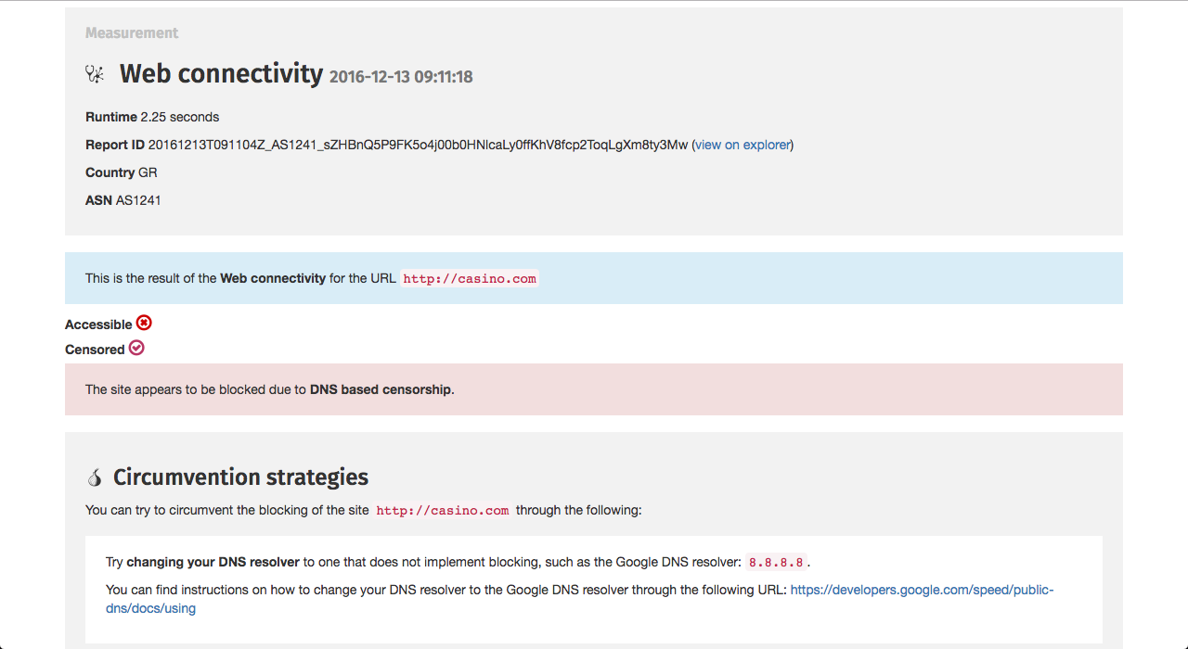Click the casino.com URL in the blue banner
Viewport: 1188px width, 649px height.
470,278
